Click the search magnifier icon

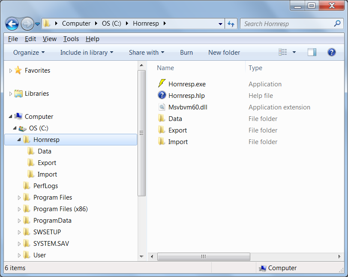pyautogui.click(x=337, y=23)
